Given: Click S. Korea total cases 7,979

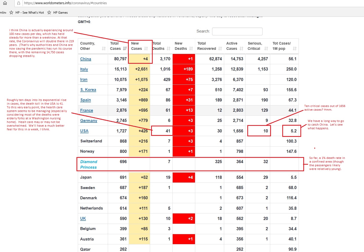Looking at the screenshot, I should (121, 90).
